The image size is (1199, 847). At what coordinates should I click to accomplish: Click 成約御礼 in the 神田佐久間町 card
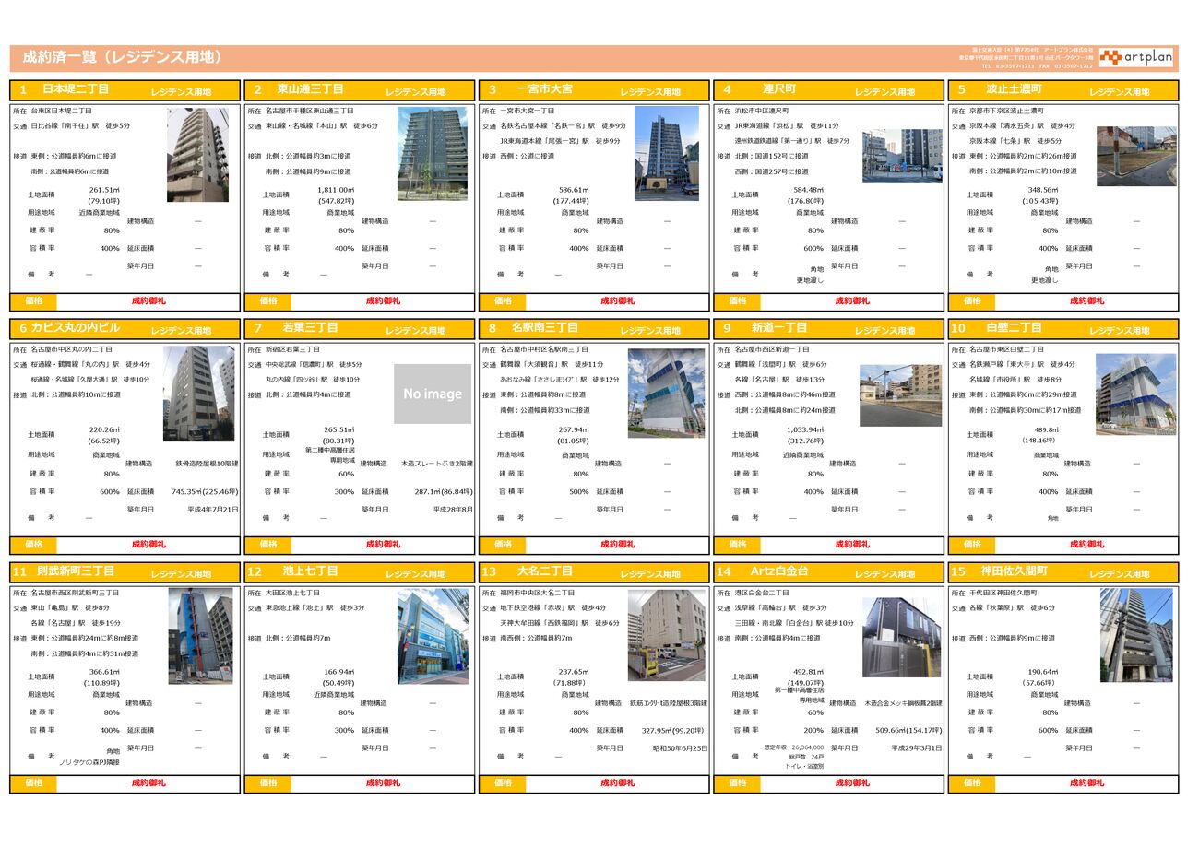point(1087,782)
